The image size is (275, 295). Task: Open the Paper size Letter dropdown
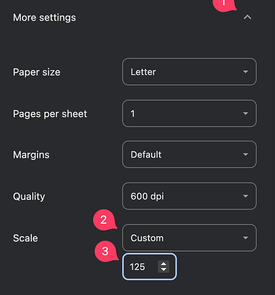(189, 72)
